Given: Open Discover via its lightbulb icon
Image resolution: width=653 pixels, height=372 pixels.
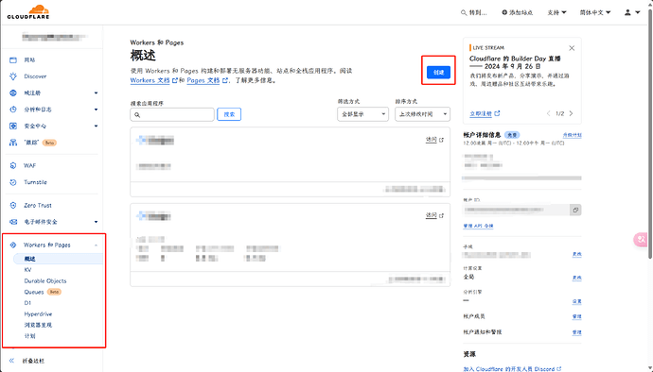Looking at the screenshot, I should click(13, 76).
